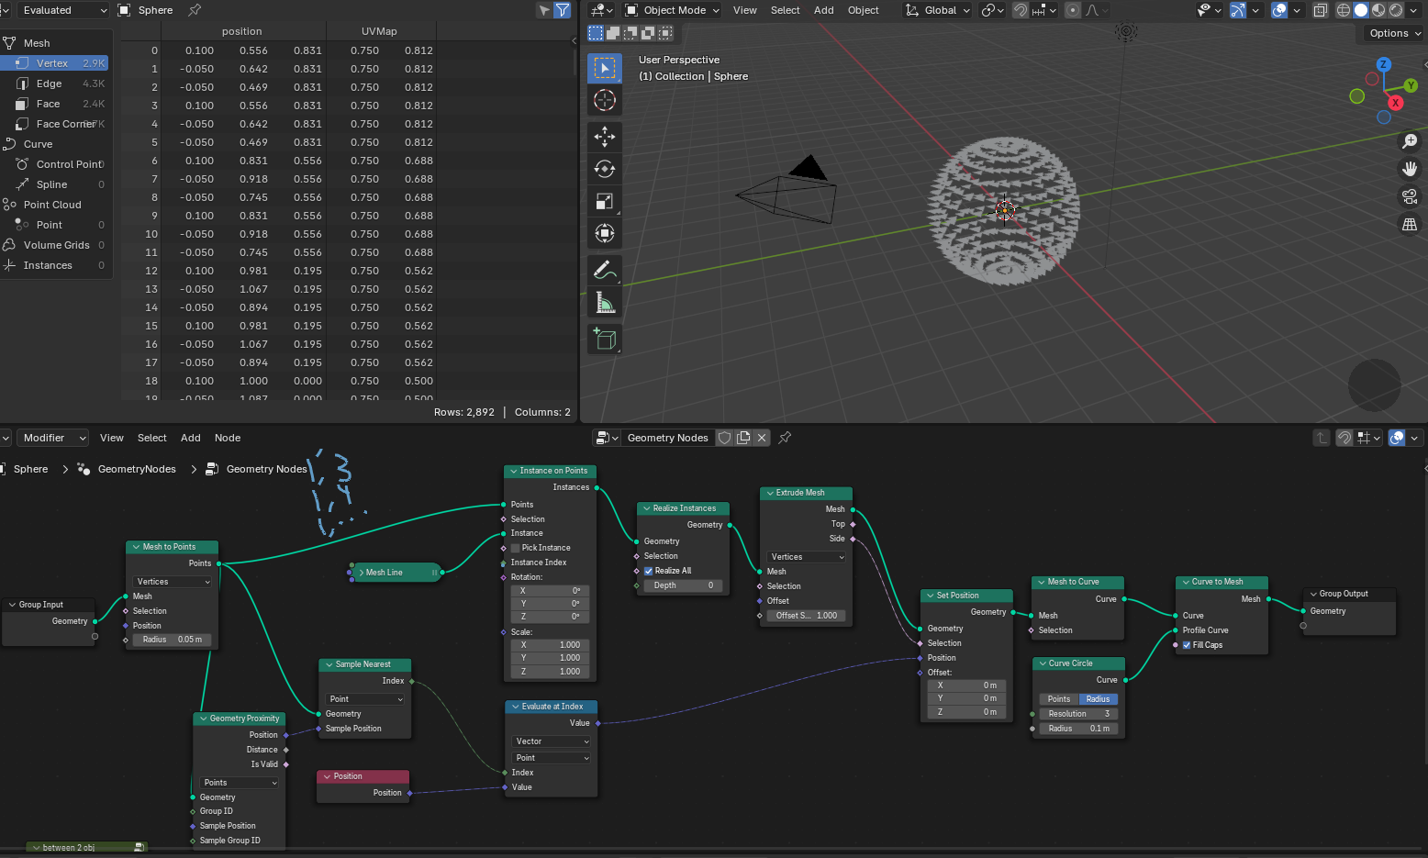Toggle X-ray view in viewport header
The image size is (1428, 858).
point(1320,10)
